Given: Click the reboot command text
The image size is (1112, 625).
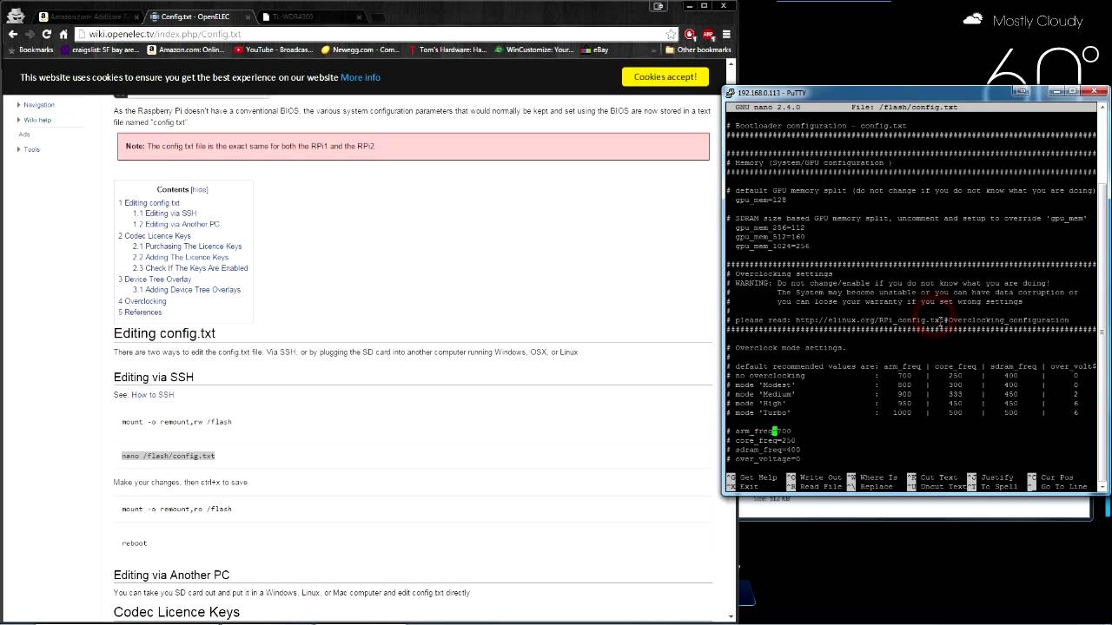Looking at the screenshot, I should (x=135, y=543).
